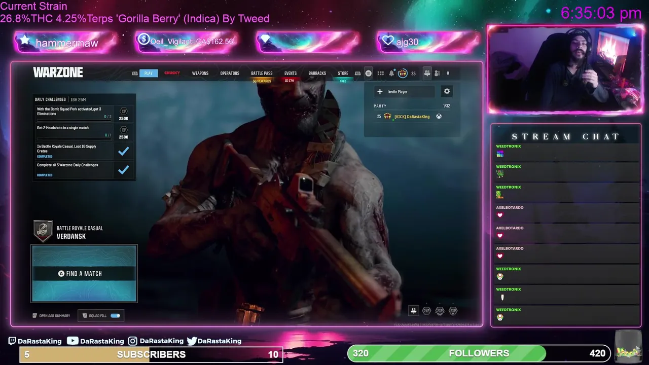
Task: Open the BATTLE PASS tab
Action: (262, 74)
